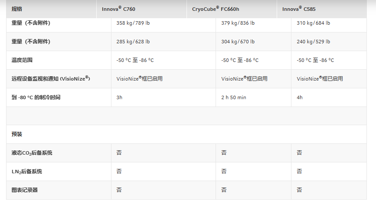Click the 图表记录器 row label
376x204 pixels.
click(x=25, y=190)
